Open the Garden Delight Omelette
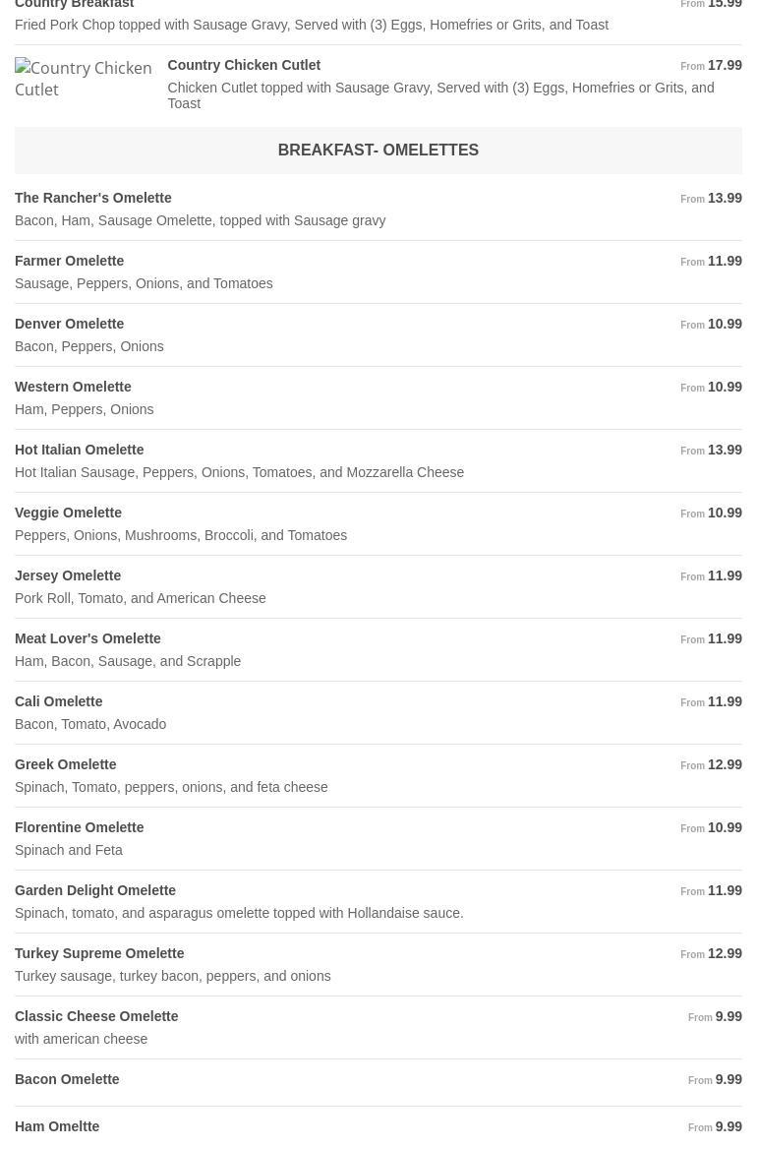Image resolution: width=757 pixels, height=1149 pixels. 95,890
